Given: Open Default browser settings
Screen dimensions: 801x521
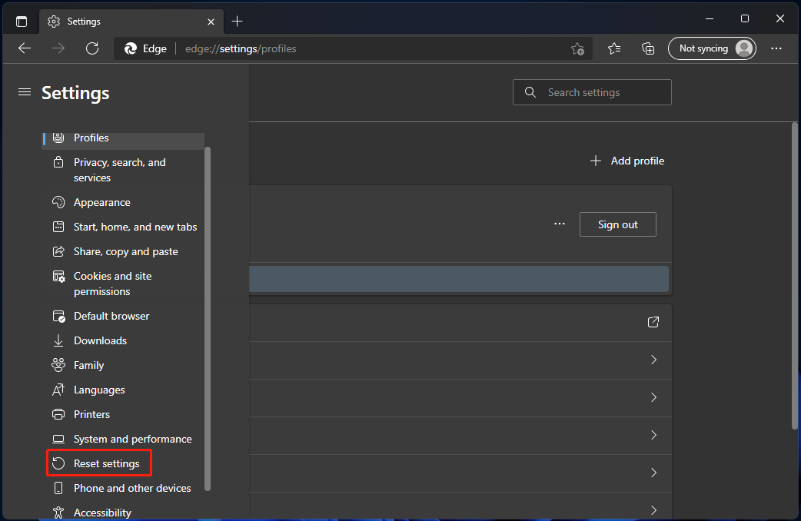Looking at the screenshot, I should coord(111,316).
